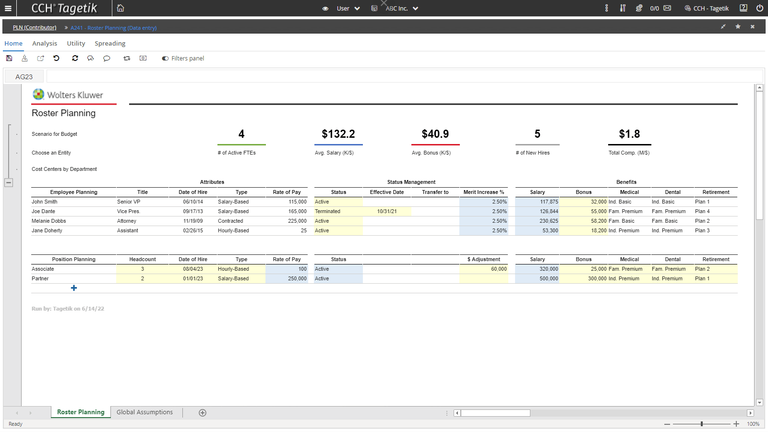The image size is (768, 432).
Task: Collapse the row group with minus button
Action: pos(9,182)
